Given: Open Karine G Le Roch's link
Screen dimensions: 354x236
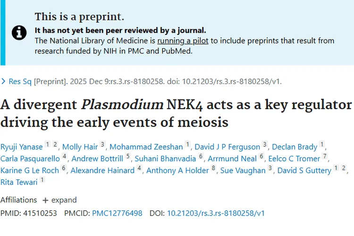Looking at the screenshot, I should [x=30, y=170].
